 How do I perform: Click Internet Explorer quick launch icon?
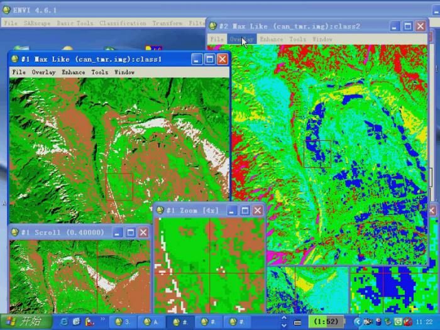coord(64,321)
